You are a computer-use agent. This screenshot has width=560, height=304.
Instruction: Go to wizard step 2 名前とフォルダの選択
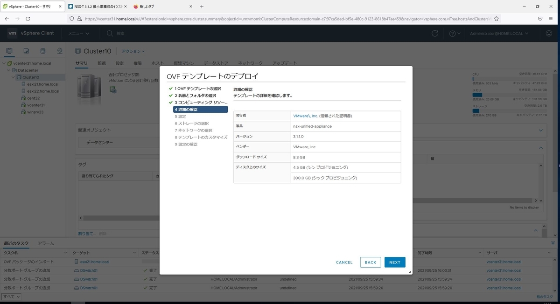point(196,96)
